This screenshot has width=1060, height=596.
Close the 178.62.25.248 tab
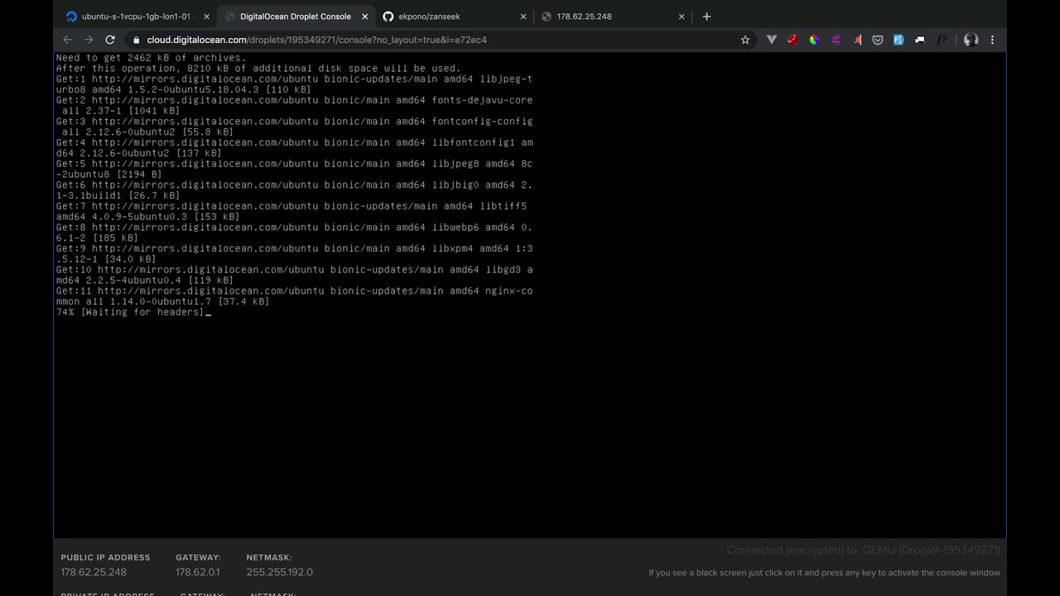[682, 17]
